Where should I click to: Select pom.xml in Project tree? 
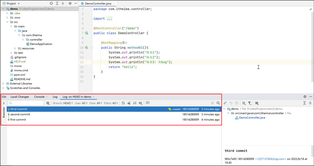(x=20, y=75)
